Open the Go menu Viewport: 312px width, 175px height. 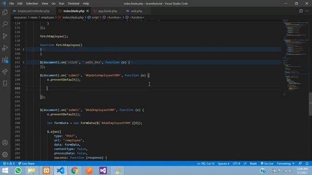pyautogui.click(x=53, y=3)
